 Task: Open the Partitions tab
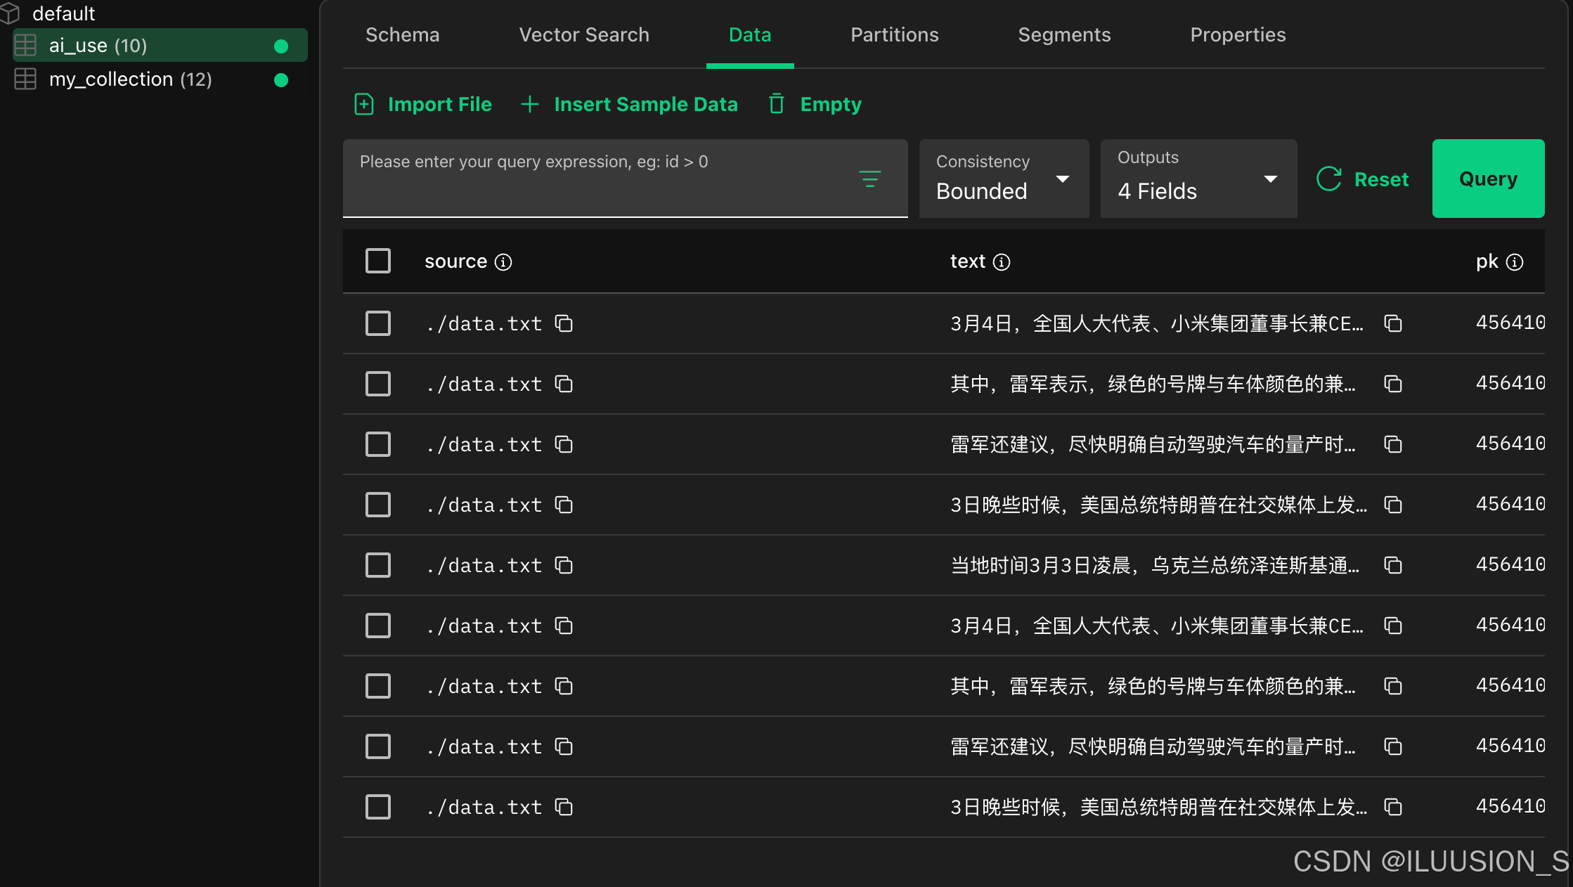pyautogui.click(x=894, y=35)
